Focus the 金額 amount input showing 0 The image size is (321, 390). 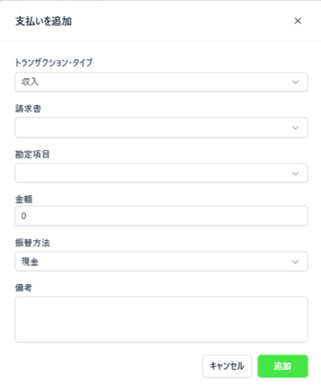click(x=161, y=216)
